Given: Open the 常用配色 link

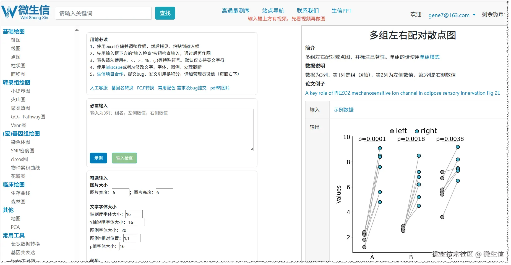Looking at the screenshot, I should [x=167, y=88].
